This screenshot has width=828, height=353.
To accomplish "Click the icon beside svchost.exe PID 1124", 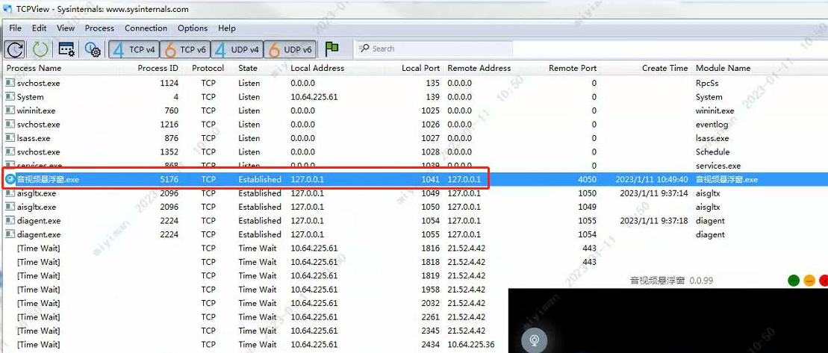I will [10, 83].
